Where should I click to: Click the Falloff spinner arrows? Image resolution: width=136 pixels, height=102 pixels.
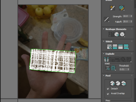131,22
